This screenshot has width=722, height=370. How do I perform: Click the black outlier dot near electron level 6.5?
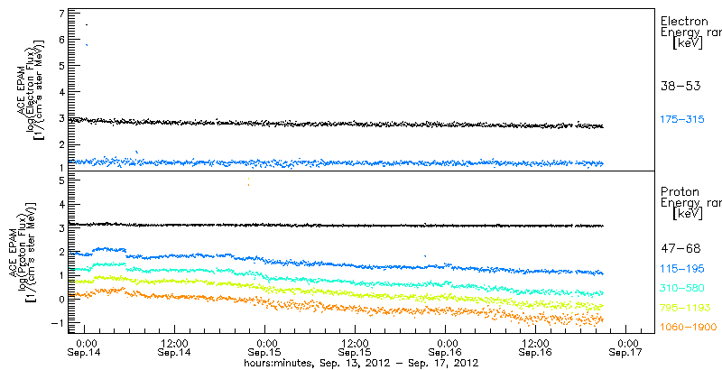(87, 25)
